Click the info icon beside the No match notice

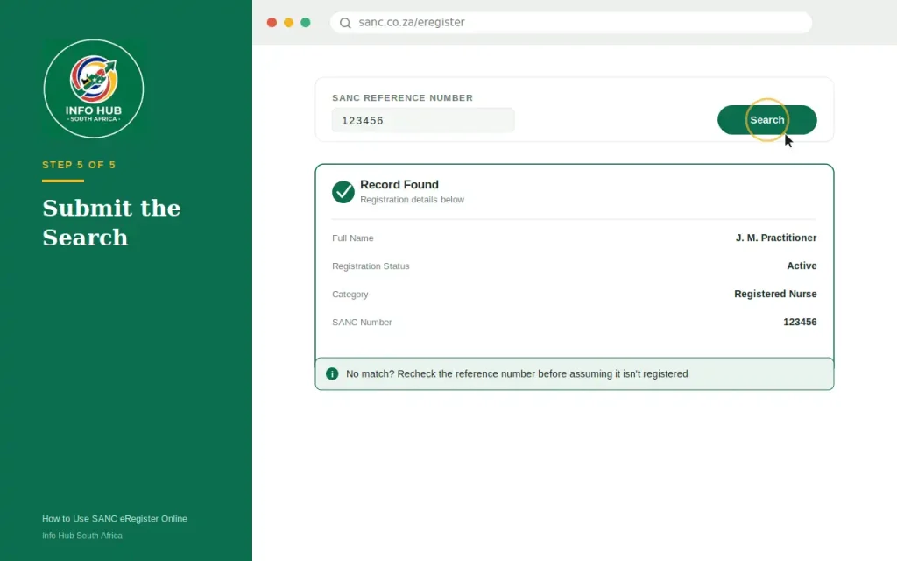[332, 373]
